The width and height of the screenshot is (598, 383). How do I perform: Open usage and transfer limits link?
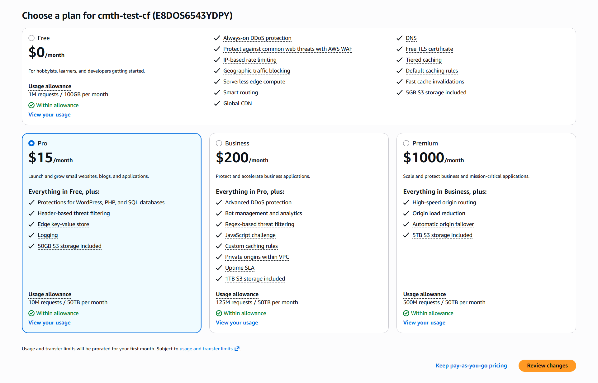[x=206, y=349]
